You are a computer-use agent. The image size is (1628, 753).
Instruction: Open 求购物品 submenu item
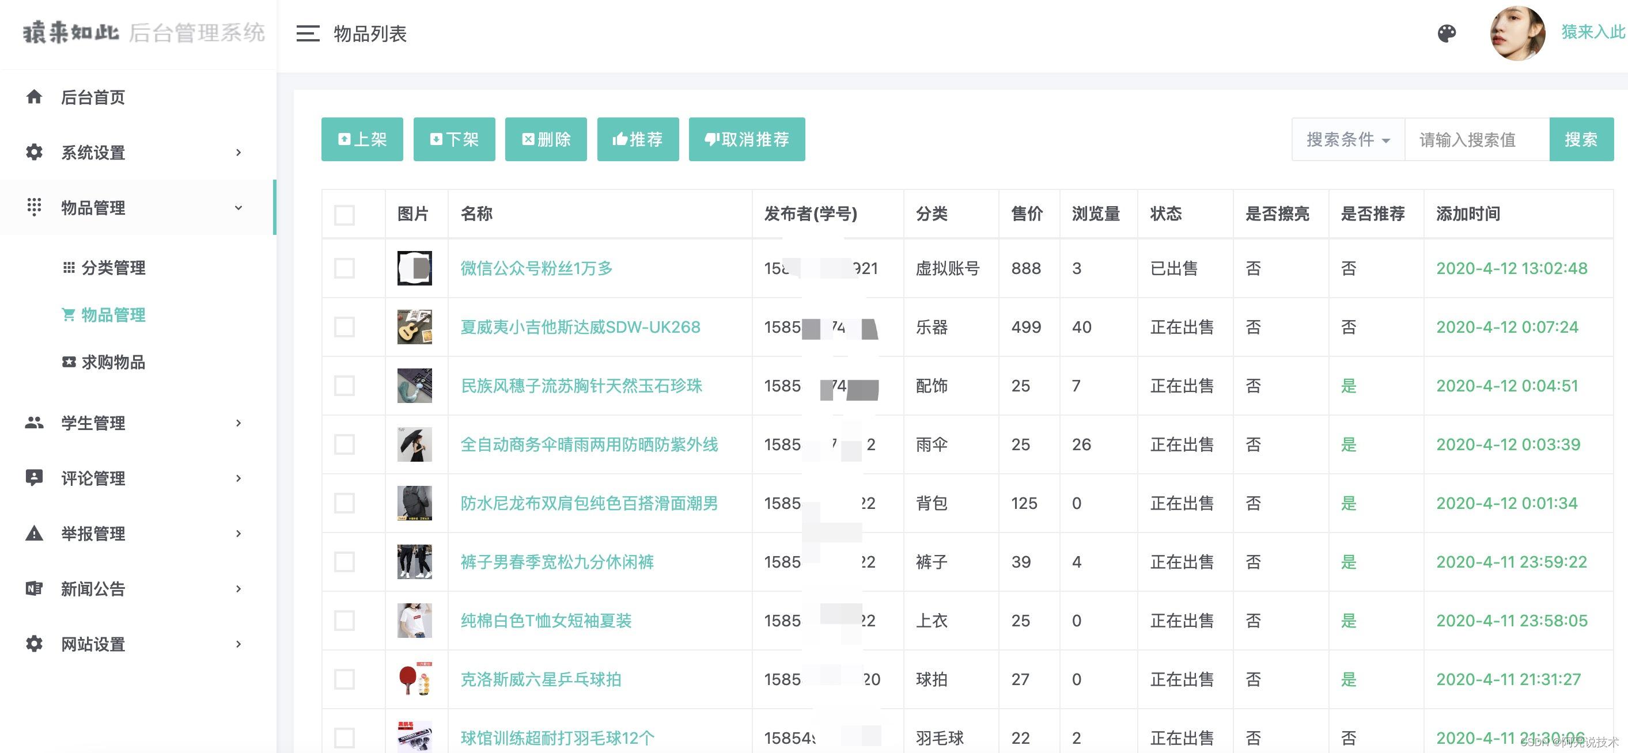coord(112,362)
